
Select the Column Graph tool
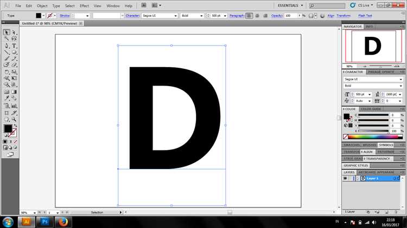14,106
